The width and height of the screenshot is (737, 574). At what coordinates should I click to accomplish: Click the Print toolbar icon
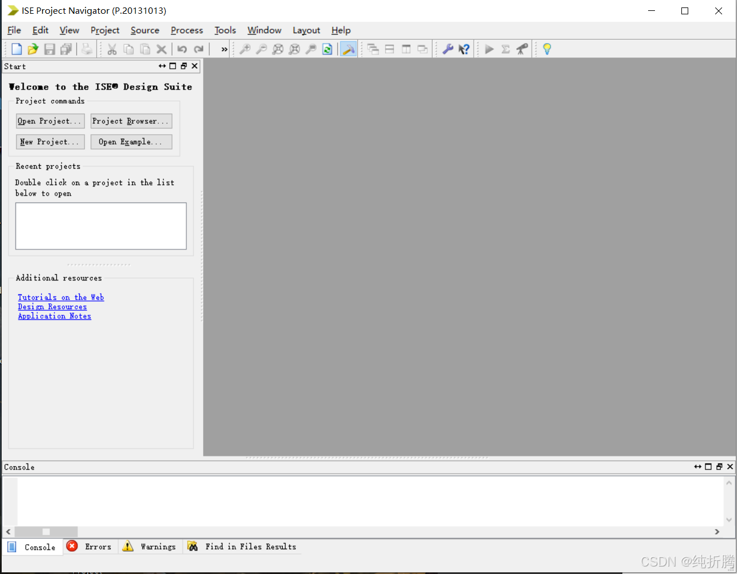point(87,49)
